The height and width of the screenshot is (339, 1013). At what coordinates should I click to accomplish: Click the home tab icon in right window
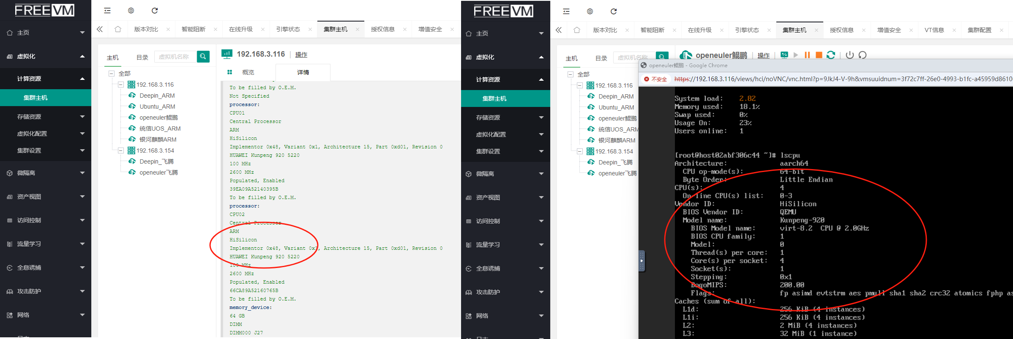577,30
